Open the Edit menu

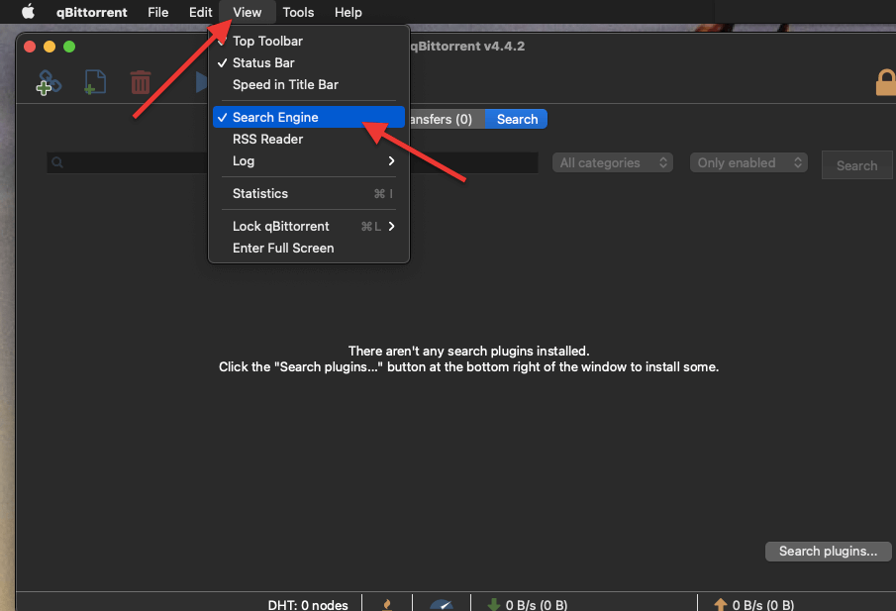coord(201,12)
